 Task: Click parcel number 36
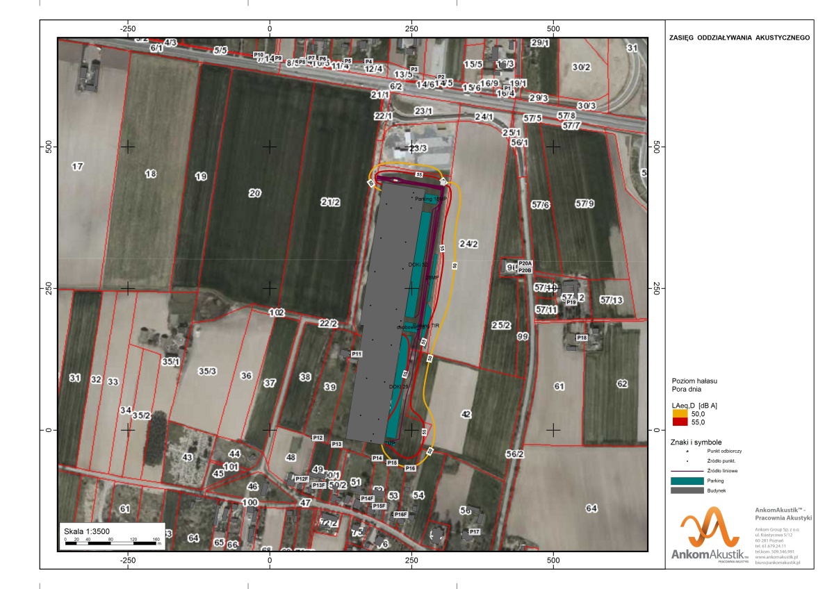pos(245,376)
